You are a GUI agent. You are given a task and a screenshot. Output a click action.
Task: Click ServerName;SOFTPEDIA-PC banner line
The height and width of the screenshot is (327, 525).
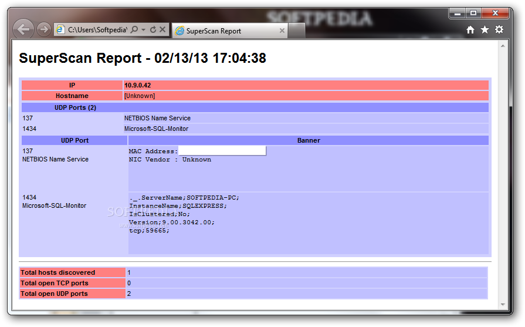185,198
